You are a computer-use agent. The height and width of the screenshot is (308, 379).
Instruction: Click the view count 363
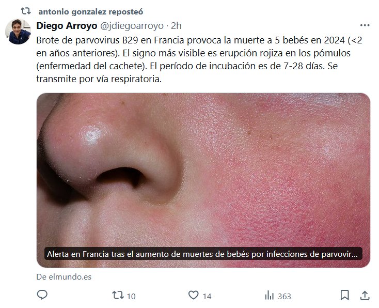[285, 297]
